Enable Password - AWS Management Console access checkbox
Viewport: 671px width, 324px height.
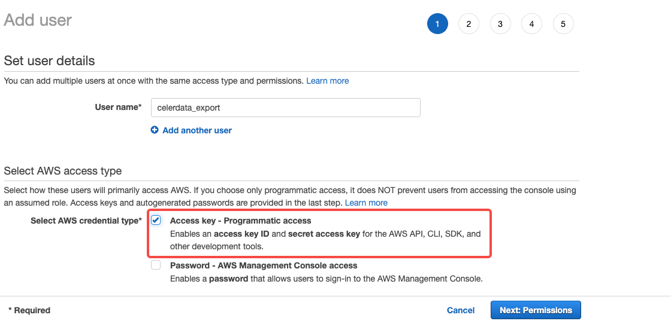[x=156, y=265]
